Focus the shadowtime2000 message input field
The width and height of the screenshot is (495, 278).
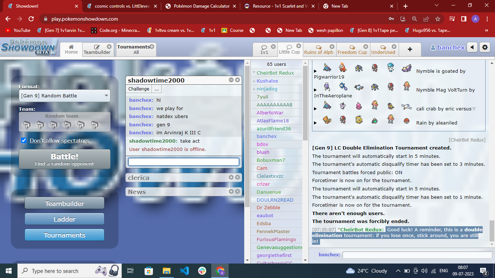[x=184, y=162]
